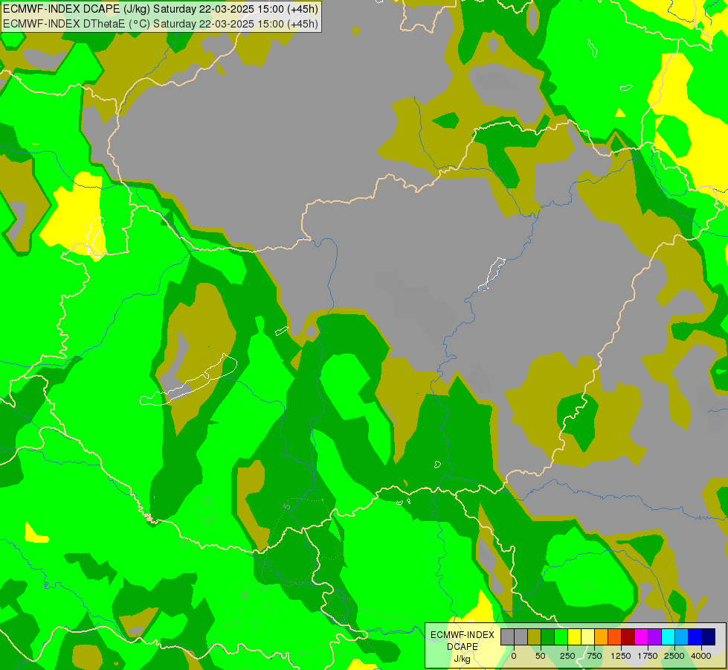Click the legend label 2500
The width and height of the screenshot is (728, 670).
pos(674,656)
